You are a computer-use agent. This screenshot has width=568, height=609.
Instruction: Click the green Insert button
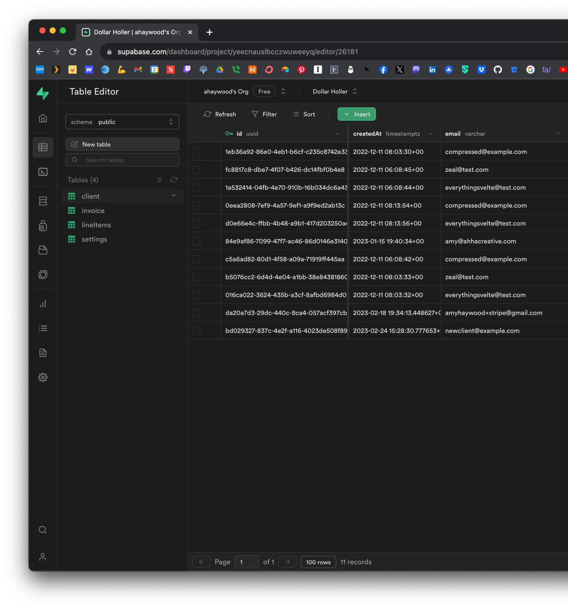point(357,114)
